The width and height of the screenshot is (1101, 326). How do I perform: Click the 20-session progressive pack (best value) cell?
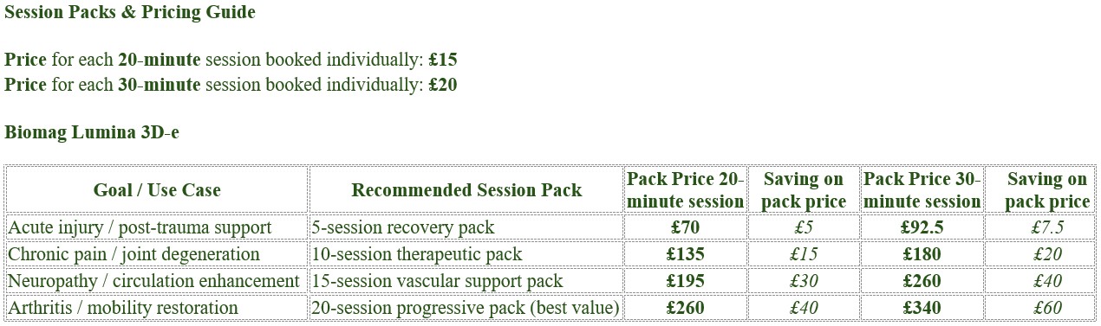[466, 308]
